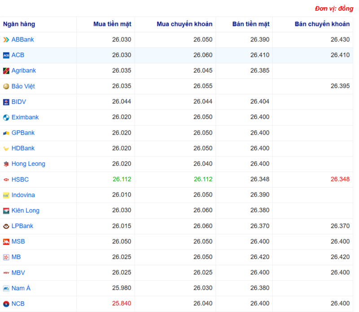Click the Agribank logo icon
Screen dimensions: 359x312
coord(6,71)
